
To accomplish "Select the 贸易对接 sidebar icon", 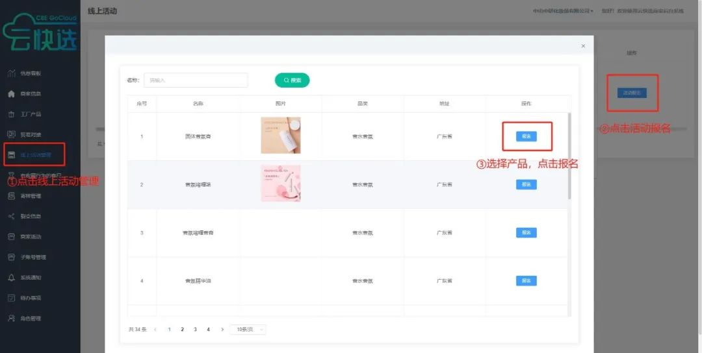I will 11,134.
